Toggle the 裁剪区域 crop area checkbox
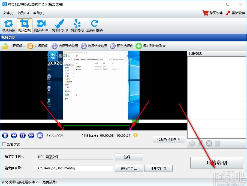The image size is (247, 186). (x=4, y=144)
